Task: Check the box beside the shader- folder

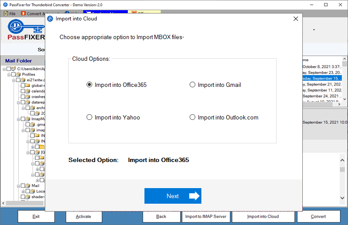Action: pos(23,197)
